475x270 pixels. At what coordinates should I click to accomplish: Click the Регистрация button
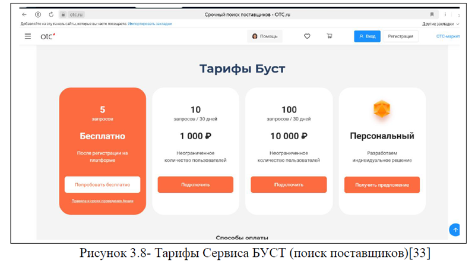[x=400, y=36]
